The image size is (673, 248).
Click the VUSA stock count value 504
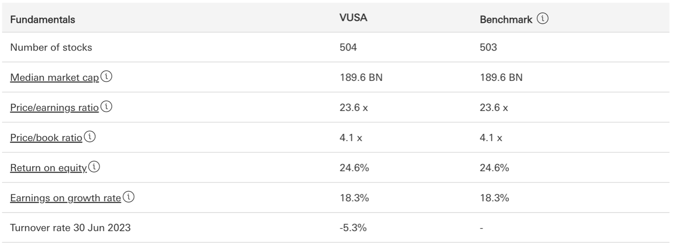coord(347,48)
